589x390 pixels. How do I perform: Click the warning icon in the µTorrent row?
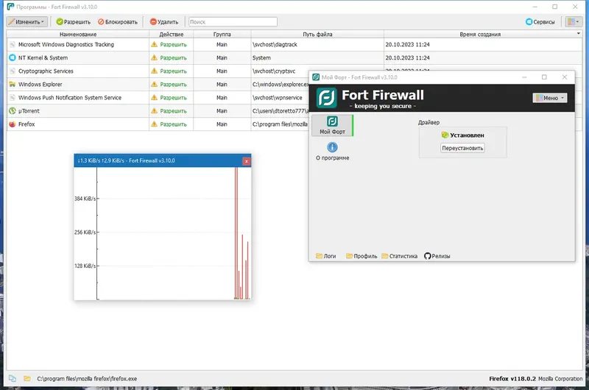coord(154,110)
